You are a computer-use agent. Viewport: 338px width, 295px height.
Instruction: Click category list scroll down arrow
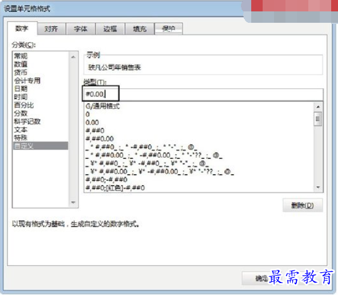point(73,202)
